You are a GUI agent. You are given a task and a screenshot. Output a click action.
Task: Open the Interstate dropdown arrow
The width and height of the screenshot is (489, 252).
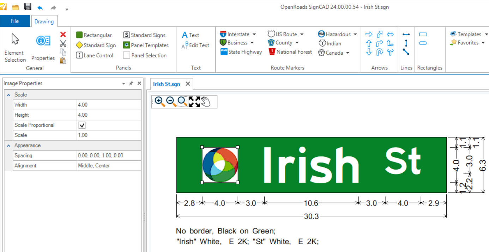point(254,34)
